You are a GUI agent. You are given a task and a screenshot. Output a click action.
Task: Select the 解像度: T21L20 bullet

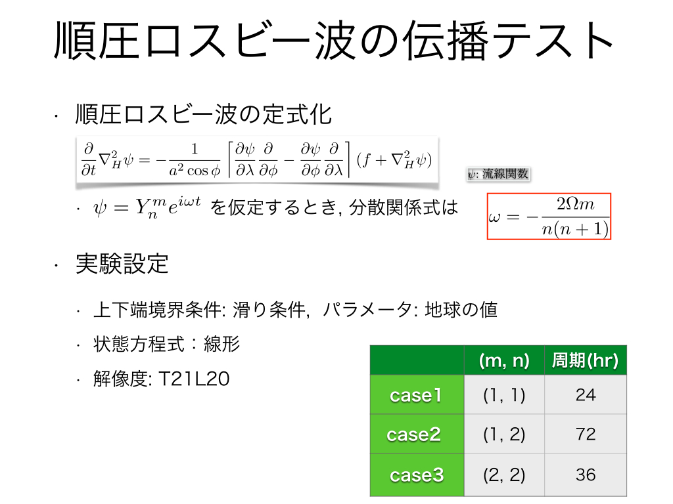[x=162, y=379]
